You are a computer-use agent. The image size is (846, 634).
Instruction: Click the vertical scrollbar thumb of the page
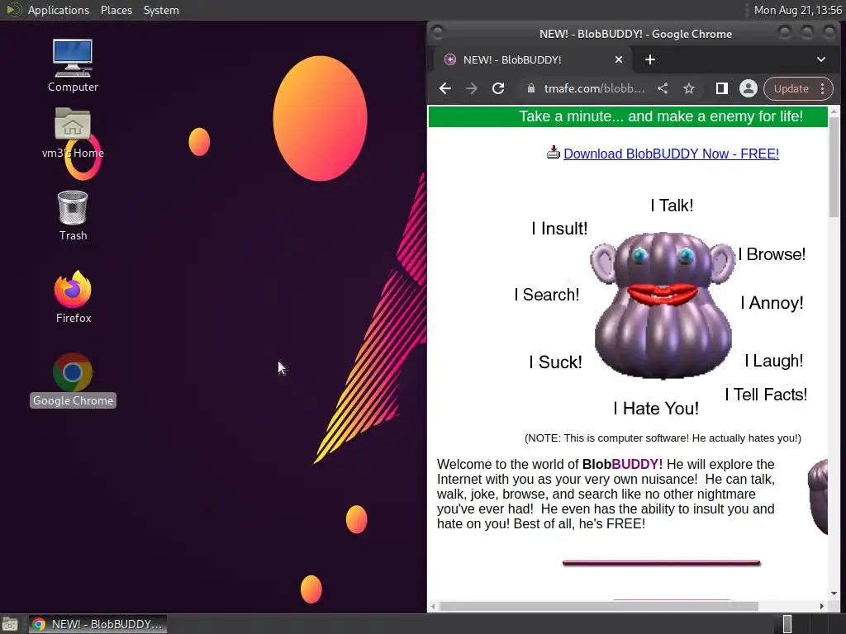coord(834,167)
